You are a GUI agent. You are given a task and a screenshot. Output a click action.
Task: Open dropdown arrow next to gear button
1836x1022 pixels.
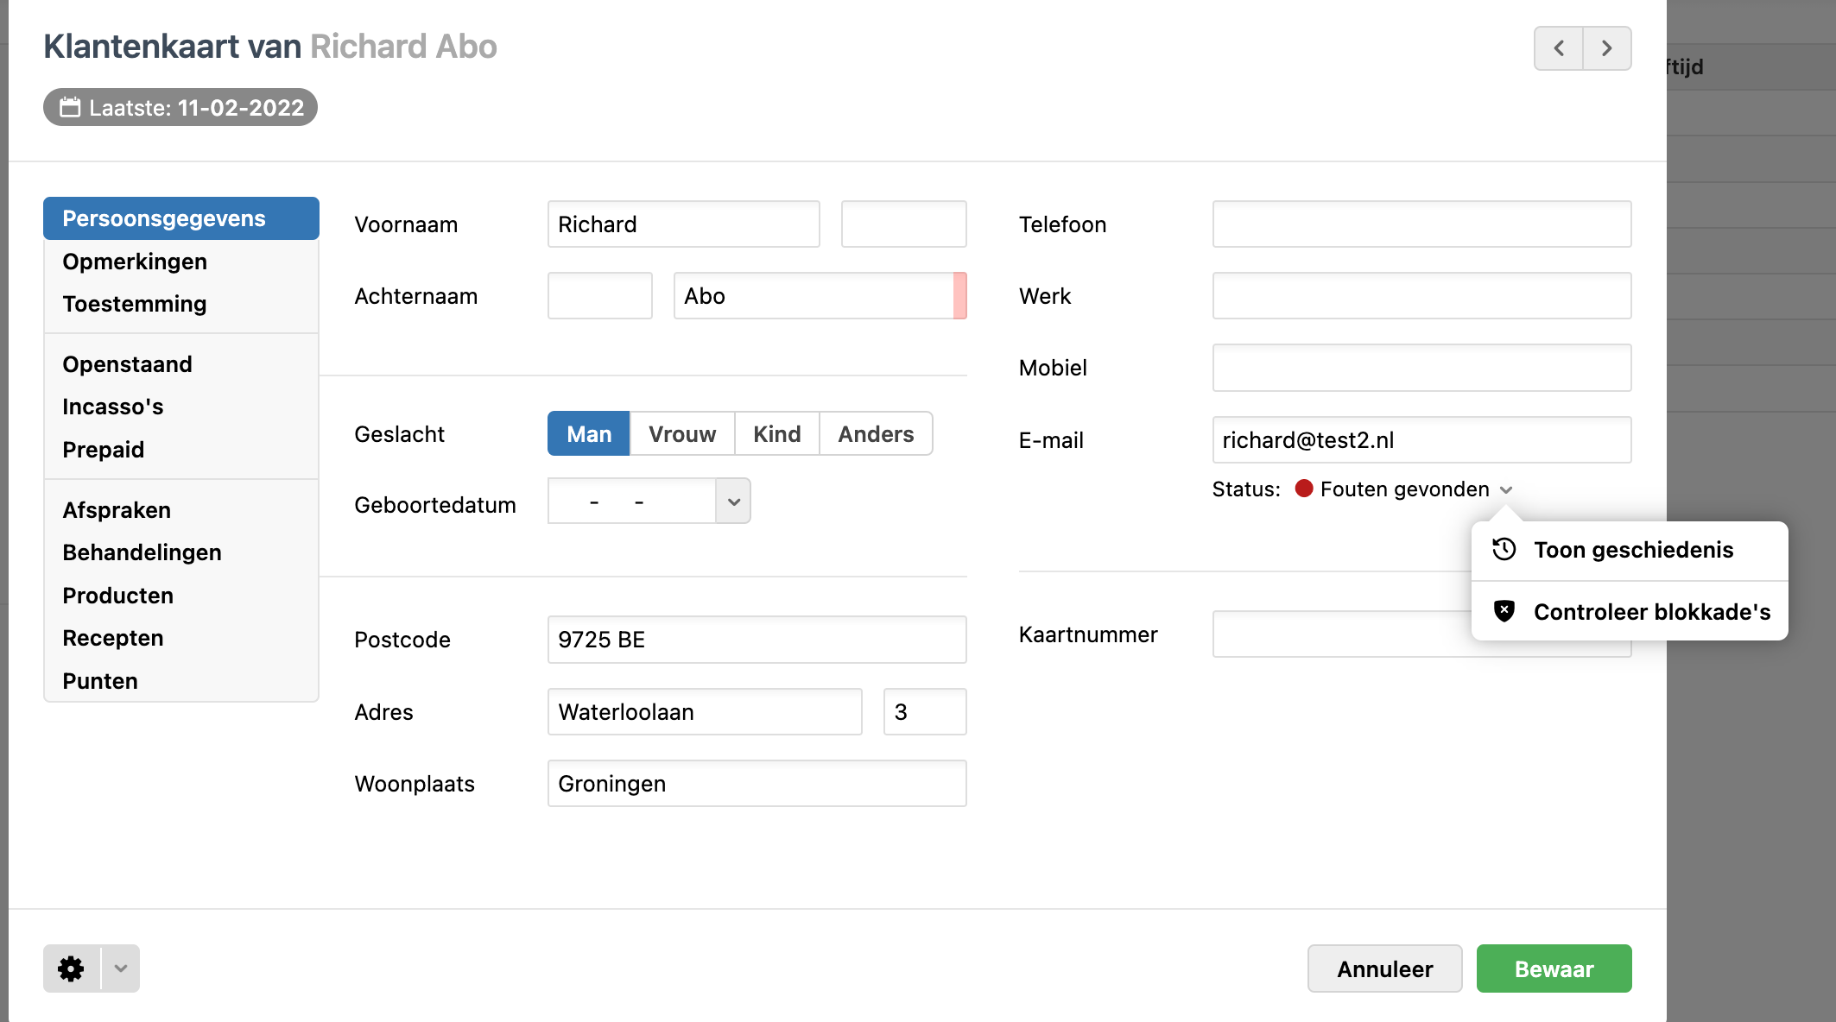point(121,968)
